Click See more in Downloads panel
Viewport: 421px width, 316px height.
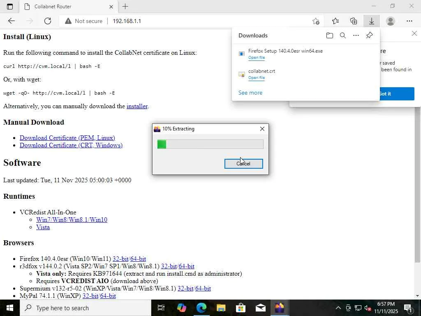[x=250, y=93]
